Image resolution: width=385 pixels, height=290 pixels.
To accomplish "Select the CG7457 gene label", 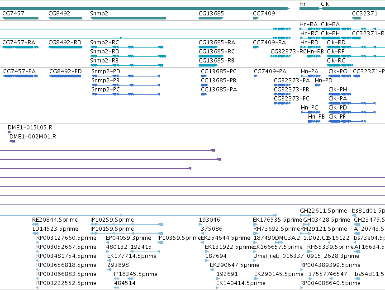I will [13, 14].
